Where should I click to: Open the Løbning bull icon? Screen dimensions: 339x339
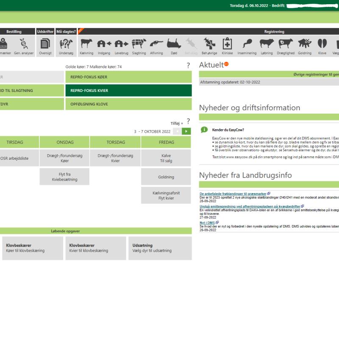coord(267,44)
